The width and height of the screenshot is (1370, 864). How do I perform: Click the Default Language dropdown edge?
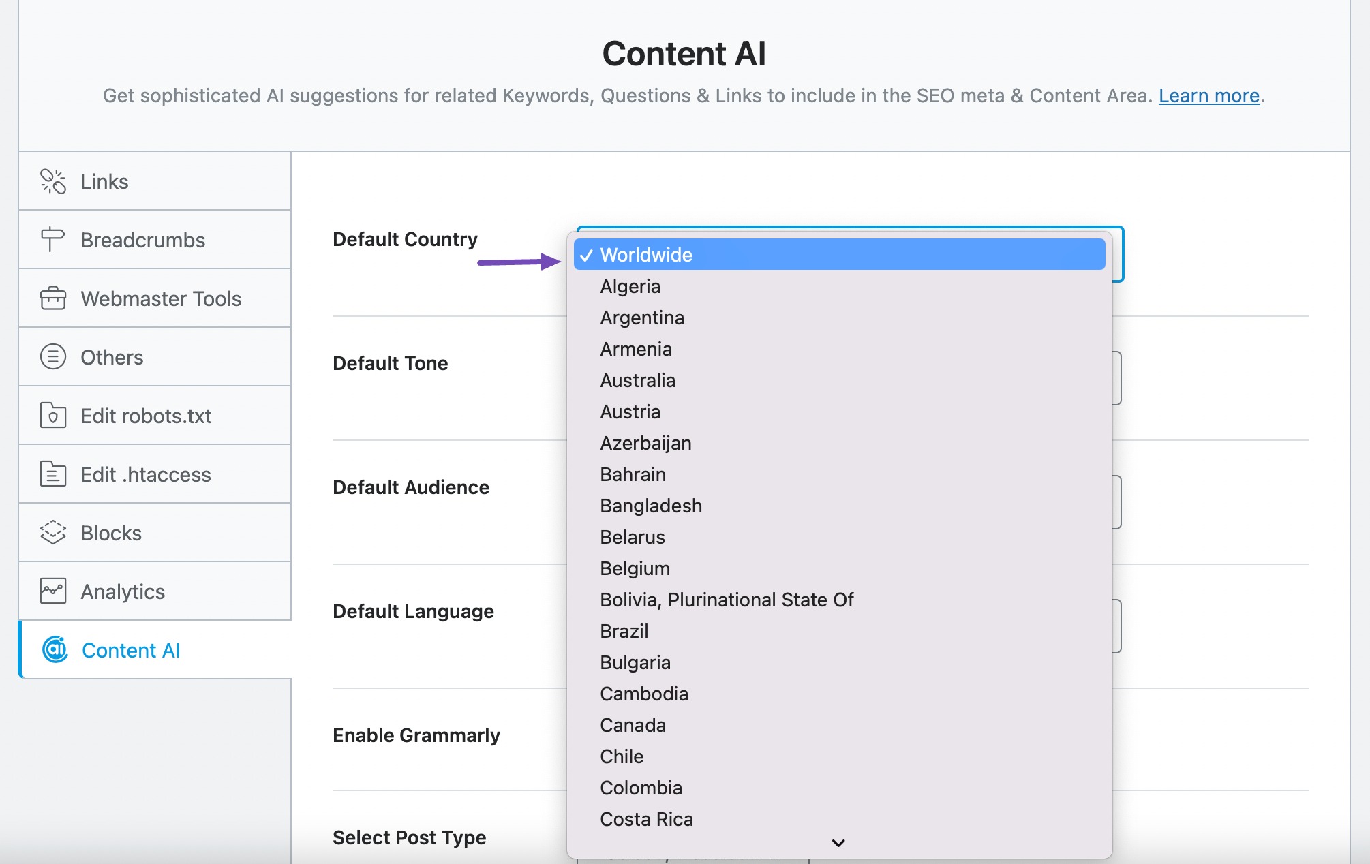coord(1117,626)
